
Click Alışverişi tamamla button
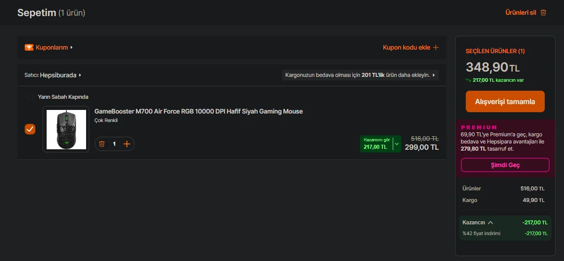(505, 101)
